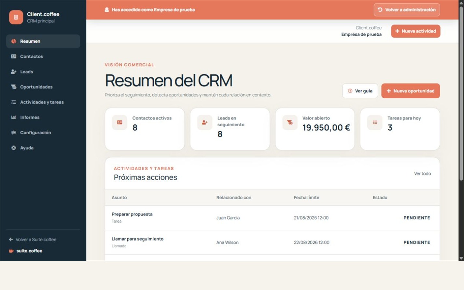Click the Oportunidades funnel icon in sidebar
Screen dimensions: 464x290
pyautogui.click(x=14, y=87)
